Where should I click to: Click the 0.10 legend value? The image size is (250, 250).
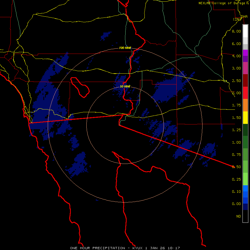click(x=236, y=192)
